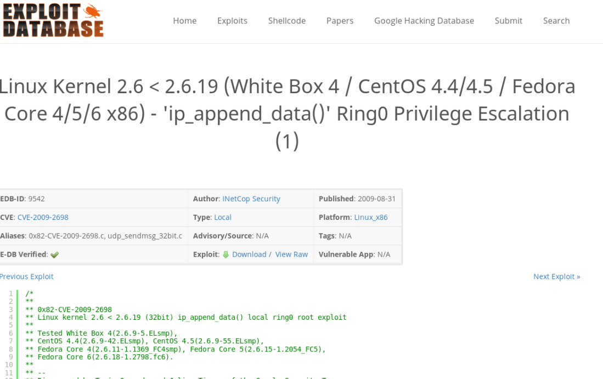
Task: Open Google Hacking Database
Action: pos(424,21)
